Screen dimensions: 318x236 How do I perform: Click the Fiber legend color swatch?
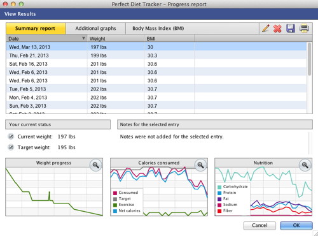[219, 211]
